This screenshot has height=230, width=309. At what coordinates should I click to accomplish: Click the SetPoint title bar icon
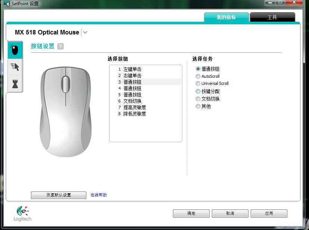[7, 3]
